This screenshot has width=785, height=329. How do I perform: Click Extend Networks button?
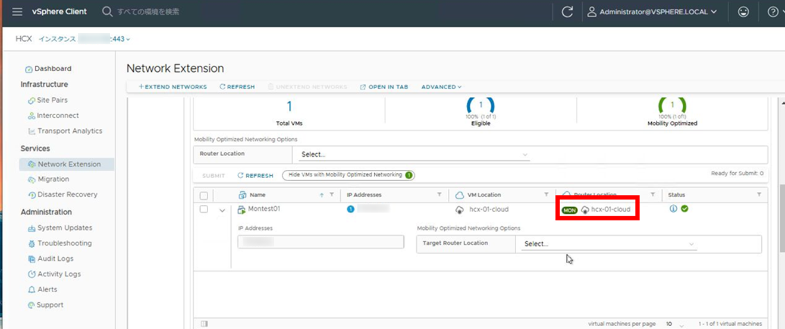172,87
